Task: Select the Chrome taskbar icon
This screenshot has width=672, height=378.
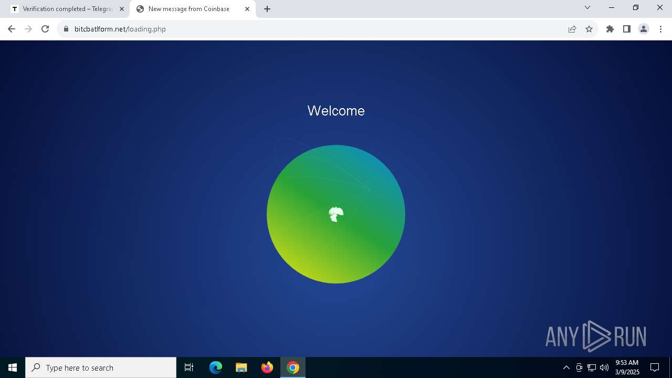Action: click(293, 367)
